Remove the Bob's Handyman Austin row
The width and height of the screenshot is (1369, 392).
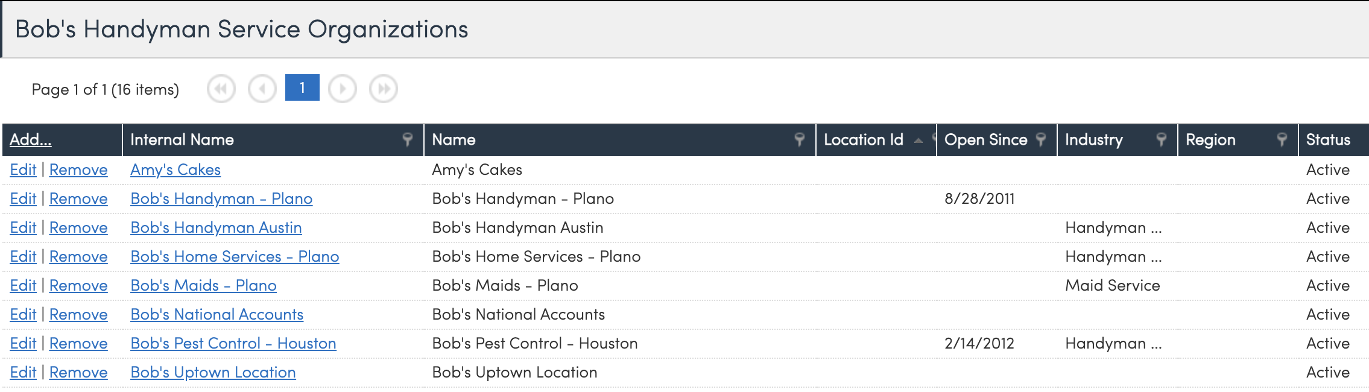tap(78, 228)
